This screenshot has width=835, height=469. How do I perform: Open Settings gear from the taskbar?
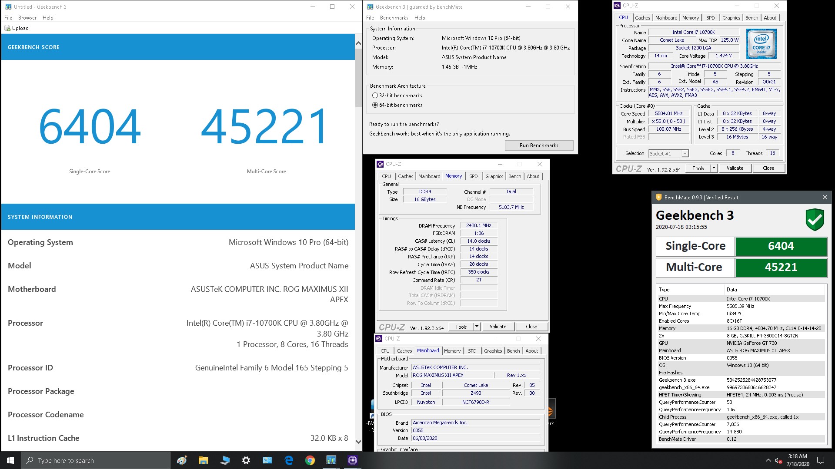(246, 460)
